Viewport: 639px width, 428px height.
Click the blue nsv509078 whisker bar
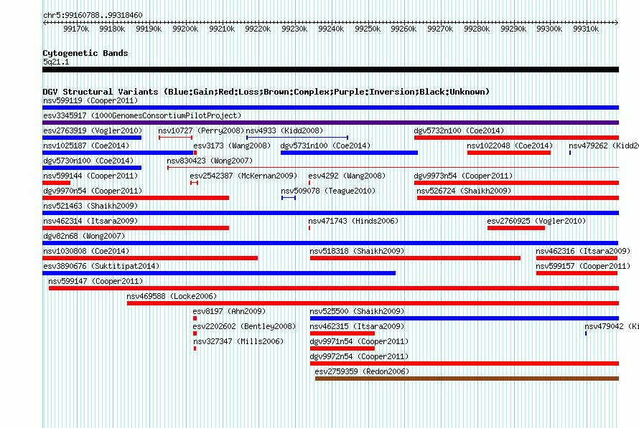click(x=289, y=198)
